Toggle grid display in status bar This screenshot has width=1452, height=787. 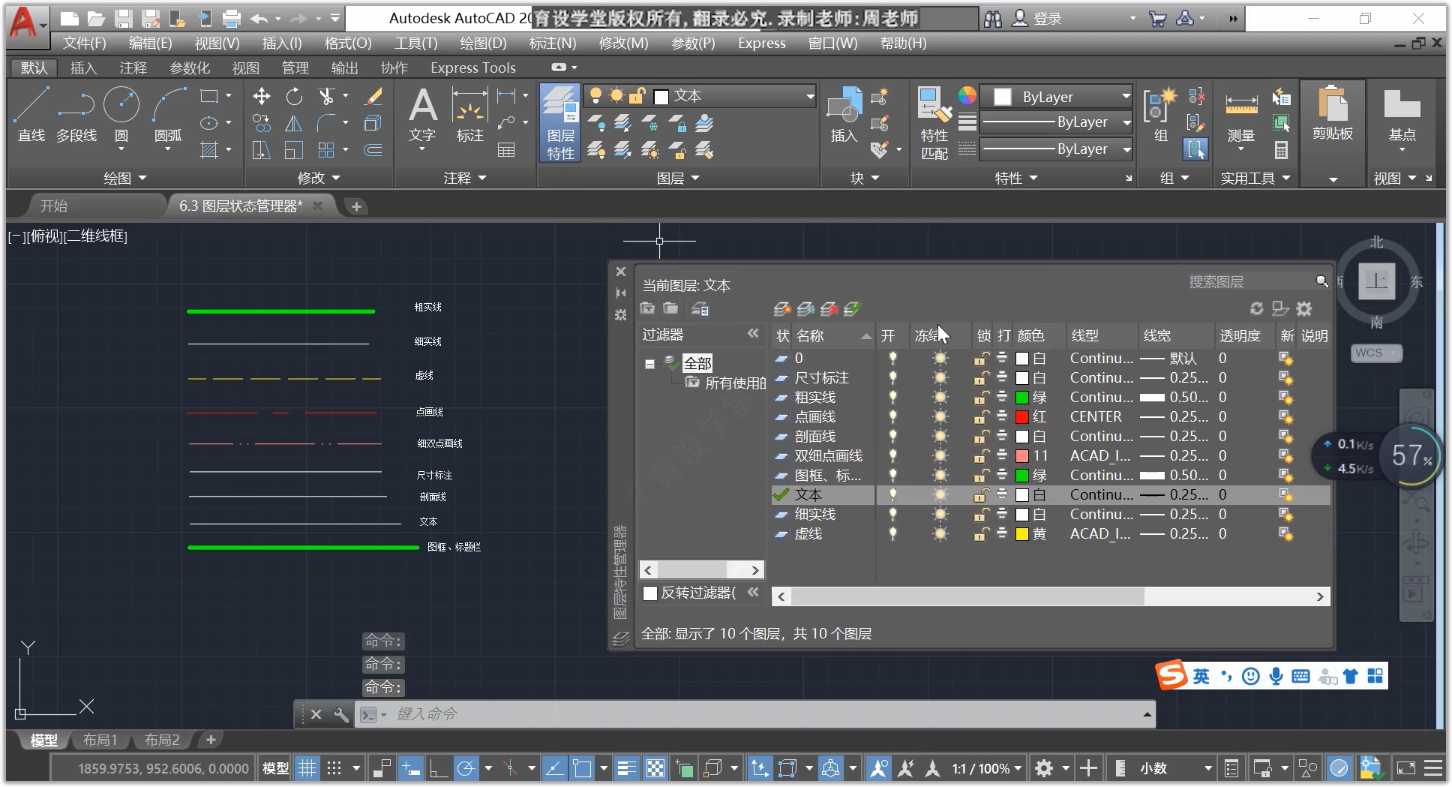coord(307,768)
